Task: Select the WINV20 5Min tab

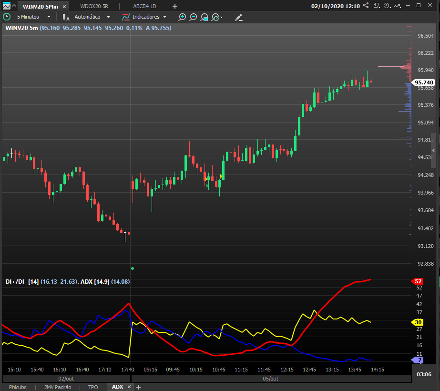Action: click(x=41, y=7)
